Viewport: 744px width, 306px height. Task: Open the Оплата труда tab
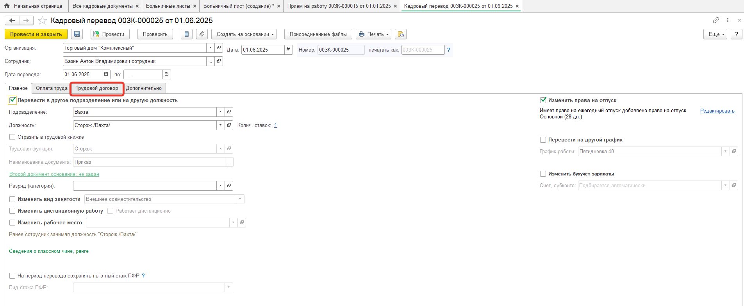(x=52, y=88)
